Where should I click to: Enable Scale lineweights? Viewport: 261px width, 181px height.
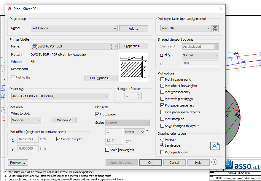(107, 150)
